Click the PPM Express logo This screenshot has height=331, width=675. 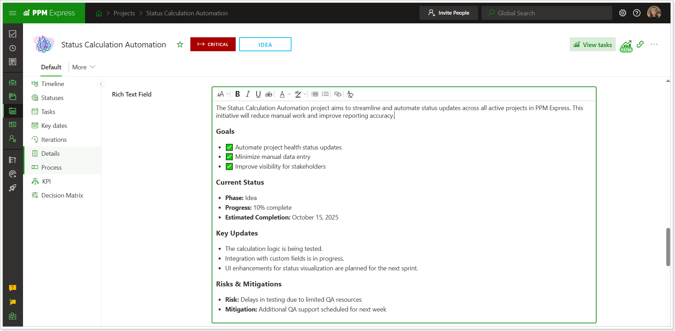tap(49, 13)
